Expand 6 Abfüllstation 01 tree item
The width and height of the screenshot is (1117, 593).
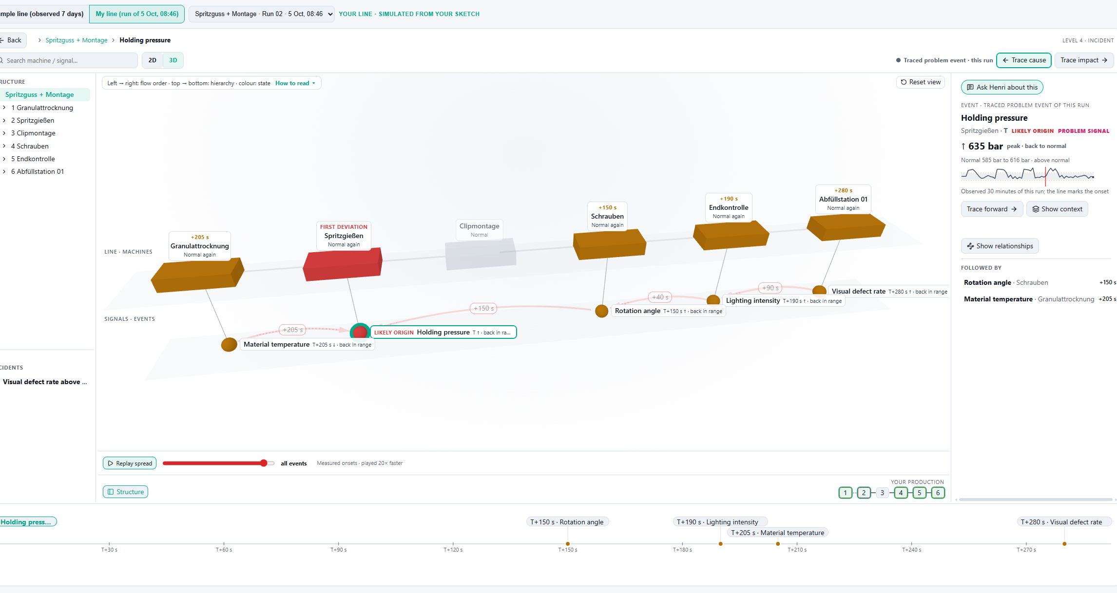pos(4,172)
